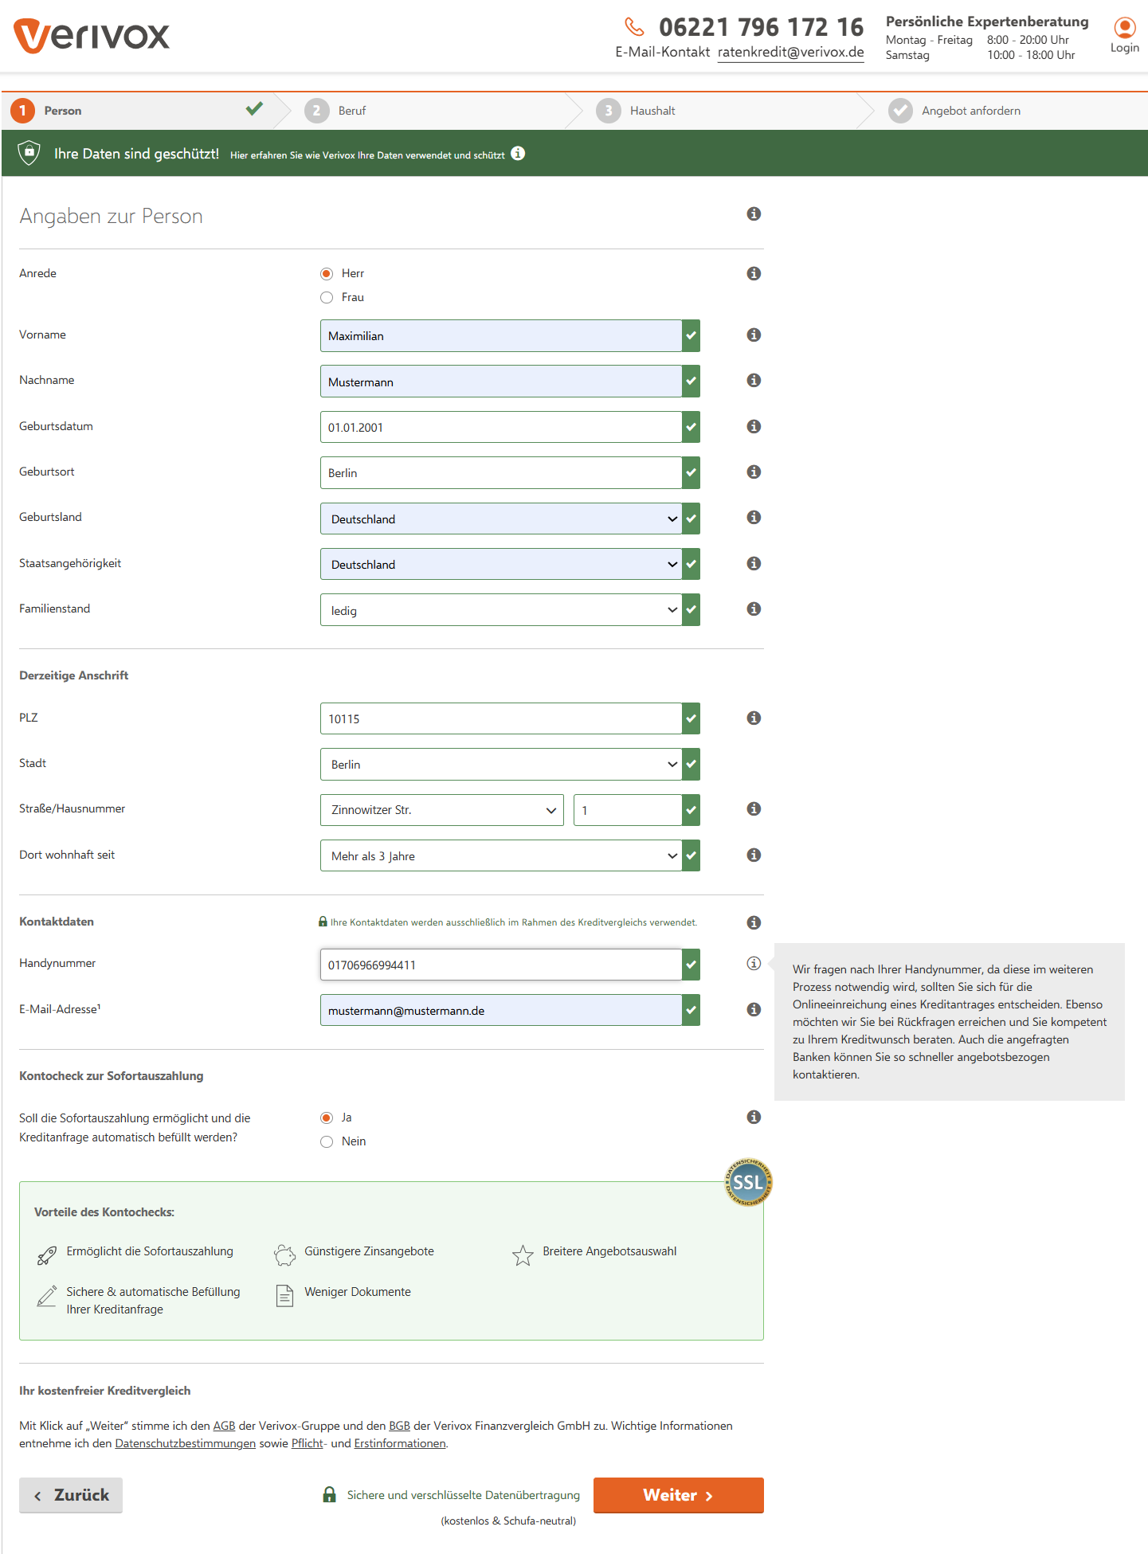Click the info icon next to Vorname
1148x1554 pixels.
(x=754, y=335)
